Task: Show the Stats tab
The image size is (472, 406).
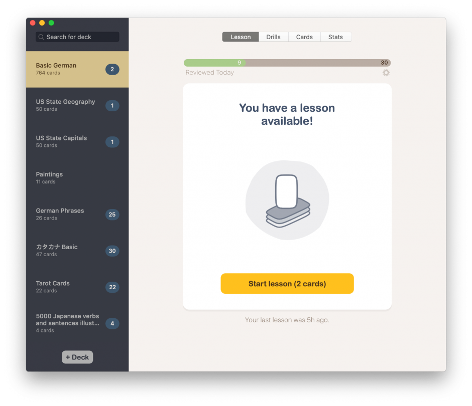Action: [x=335, y=37]
